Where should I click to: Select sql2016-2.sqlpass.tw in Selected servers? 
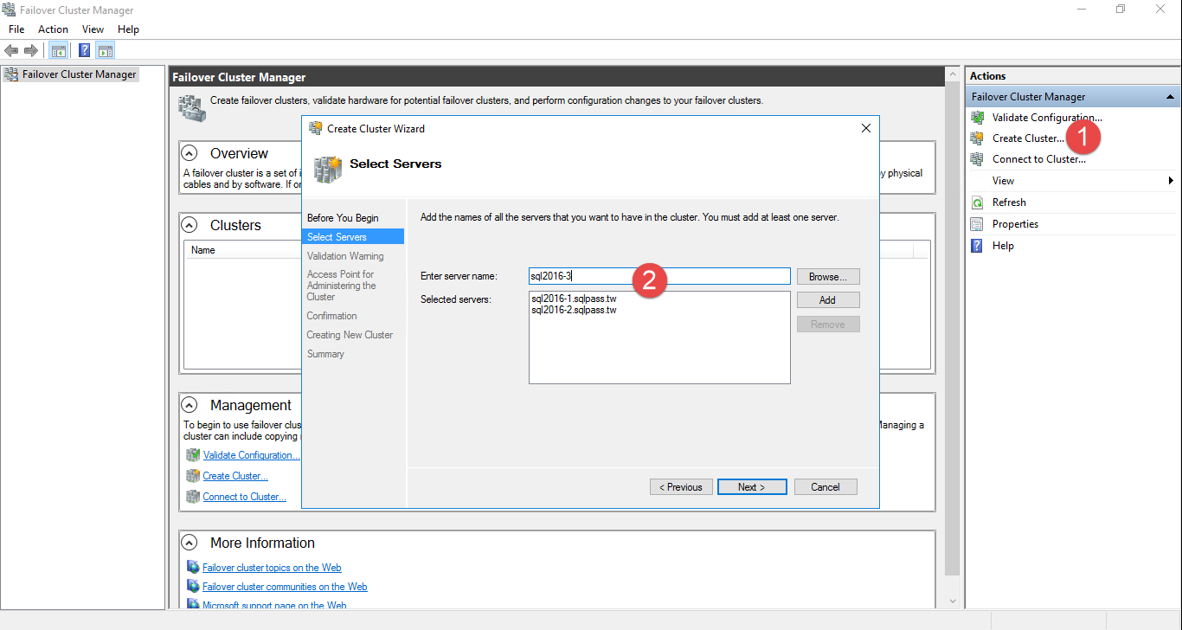point(574,310)
